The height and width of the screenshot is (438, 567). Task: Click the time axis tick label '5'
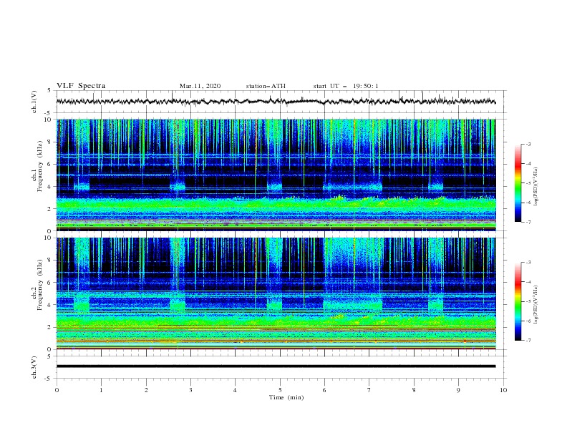pos(280,390)
